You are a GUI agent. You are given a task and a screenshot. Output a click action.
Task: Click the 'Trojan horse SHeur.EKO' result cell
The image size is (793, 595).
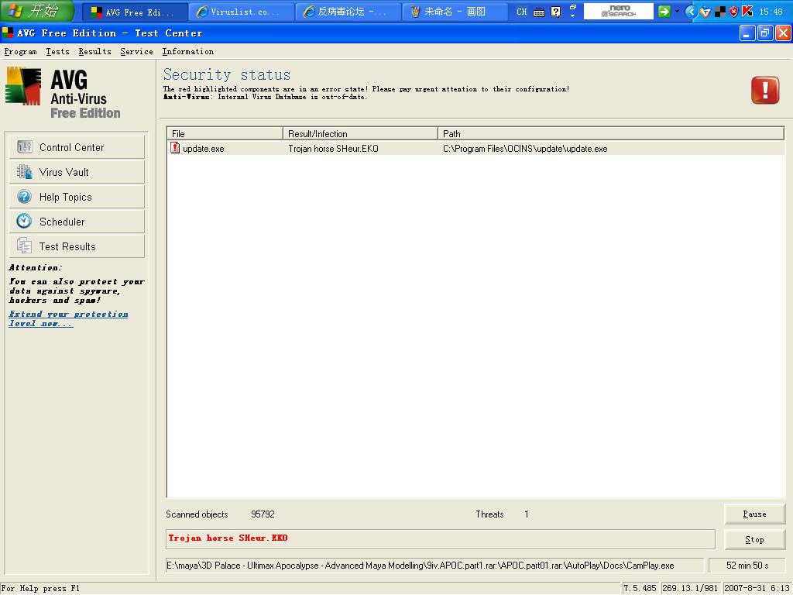(333, 149)
